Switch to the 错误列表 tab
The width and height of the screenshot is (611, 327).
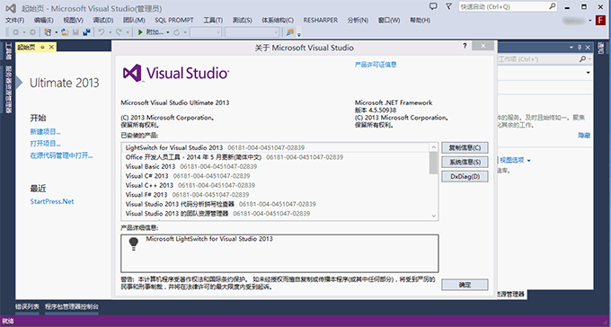[27, 306]
